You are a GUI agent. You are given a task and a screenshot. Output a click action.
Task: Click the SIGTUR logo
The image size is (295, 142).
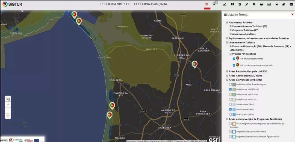tap(12, 4)
